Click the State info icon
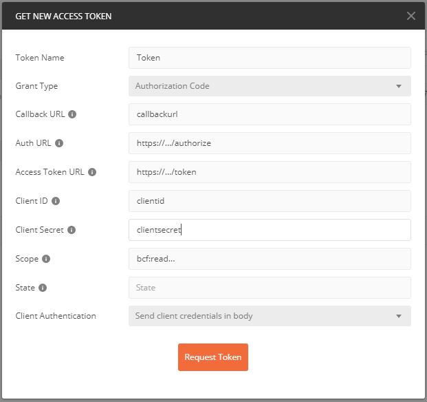The height and width of the screenshot is (402, 427). 43,288
